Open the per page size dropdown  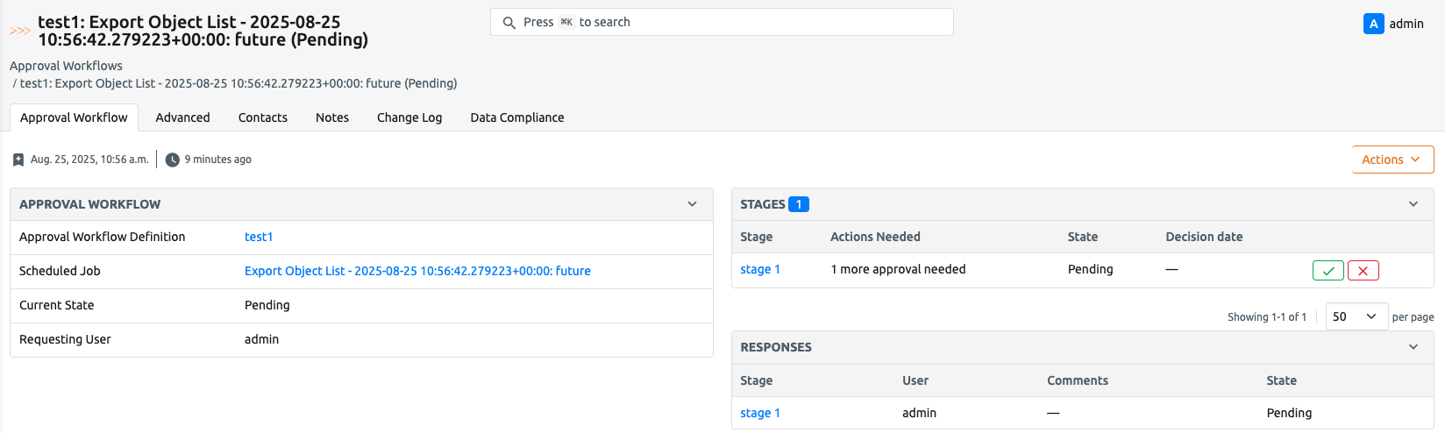coord(1356,316)
